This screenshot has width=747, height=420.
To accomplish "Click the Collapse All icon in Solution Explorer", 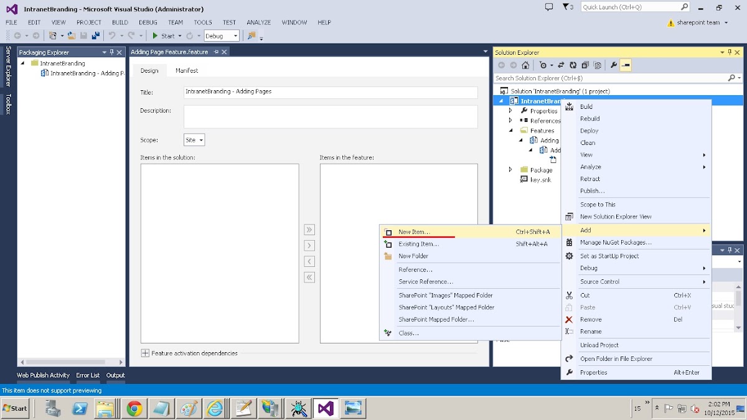I will click(x=585, y=65).
